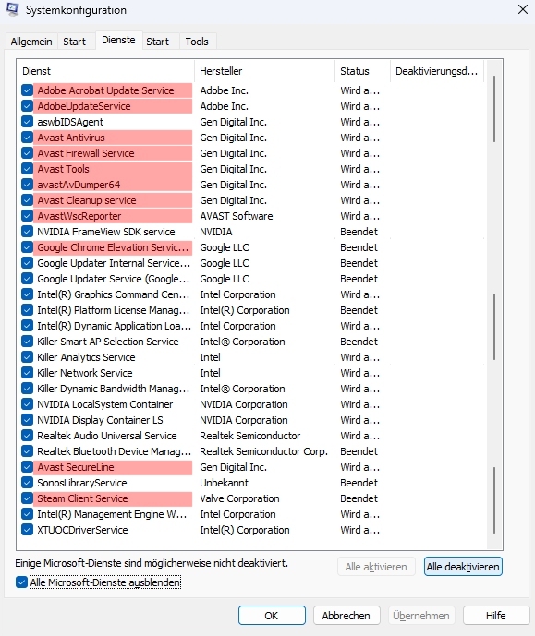Image resolution: width=535 pixels, height=636 pixels.
Task: Toggle the aswbIDSAgent checkbox
Action: point(27,122)
